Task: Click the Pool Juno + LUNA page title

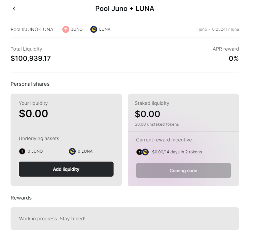Action: point(125,9)
